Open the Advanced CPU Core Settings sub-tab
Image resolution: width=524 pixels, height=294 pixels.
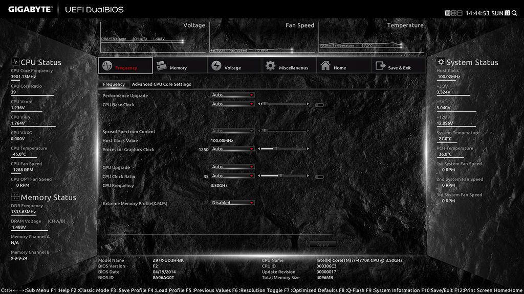pyautogui.click(x=161, y=84)
